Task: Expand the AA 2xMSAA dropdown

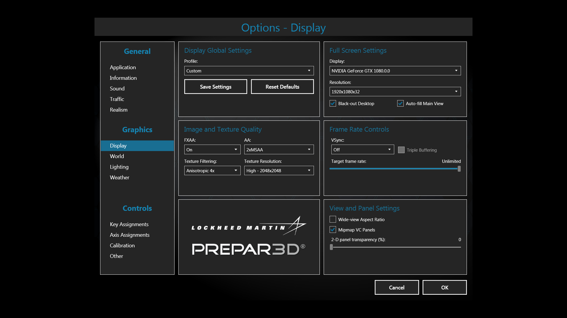Action: (x=278, y=150)
